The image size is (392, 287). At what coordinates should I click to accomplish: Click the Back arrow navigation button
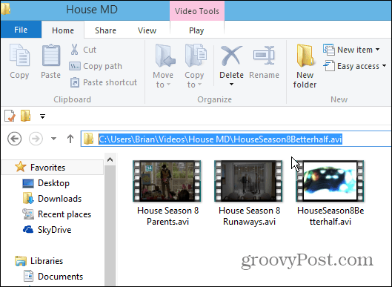15,139
